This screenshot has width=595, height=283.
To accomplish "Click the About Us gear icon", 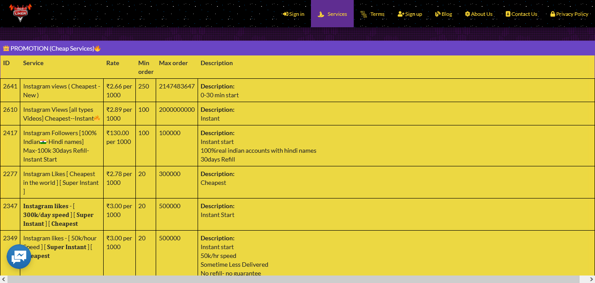I will tap(468, 14).
